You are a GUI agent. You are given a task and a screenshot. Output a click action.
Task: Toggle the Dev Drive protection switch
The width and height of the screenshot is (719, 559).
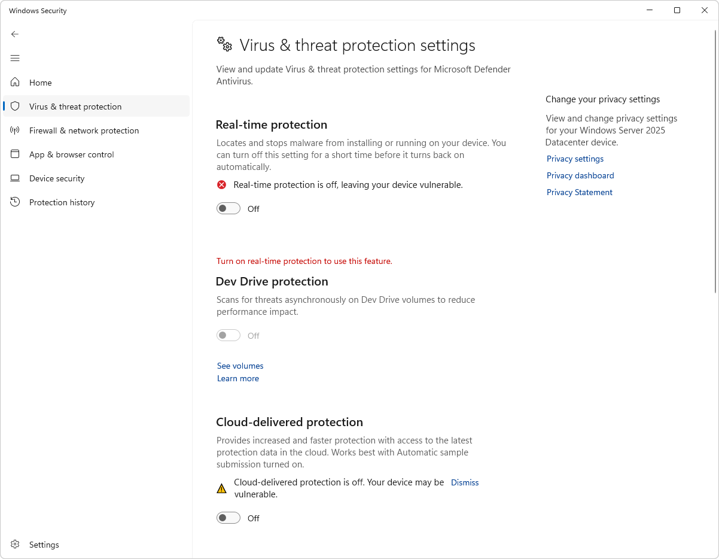(x=229, y=336)
